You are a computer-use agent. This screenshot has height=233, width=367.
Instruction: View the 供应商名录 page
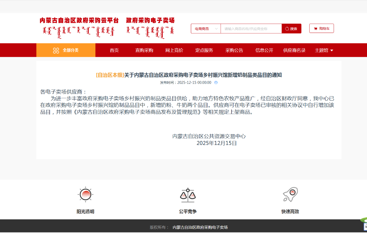294,50
